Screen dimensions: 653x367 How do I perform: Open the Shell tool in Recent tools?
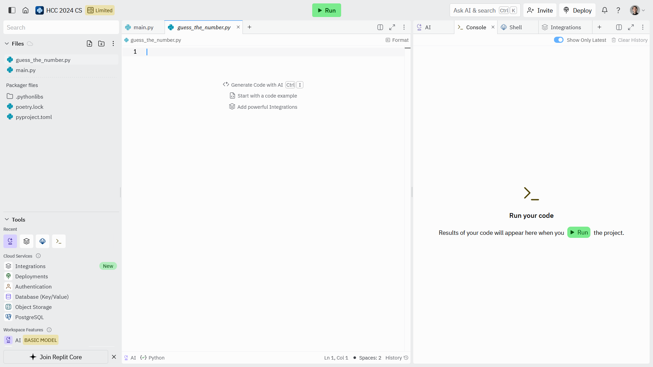tap(43, 241)
